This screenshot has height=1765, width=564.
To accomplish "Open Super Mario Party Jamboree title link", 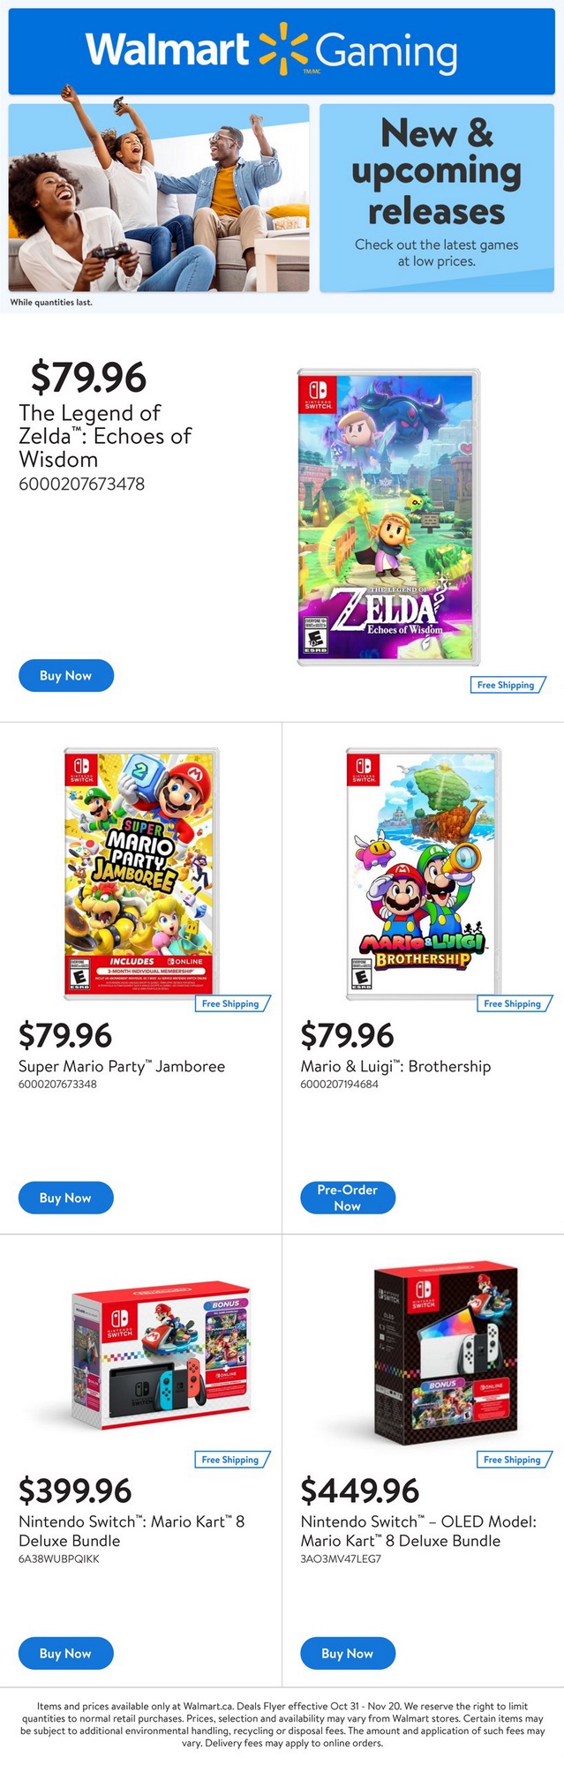I will [x=122, y=1066].
